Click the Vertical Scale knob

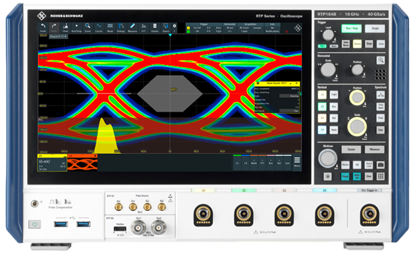pyautogui.click(x=357, y=126)
